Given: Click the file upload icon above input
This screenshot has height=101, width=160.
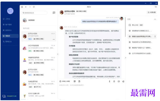Looking at the screenshot, I should pyautogui.click(x=79, y=81).
